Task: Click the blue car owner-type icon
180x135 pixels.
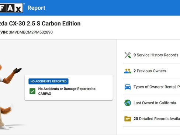Action: (x=128, y=87)
